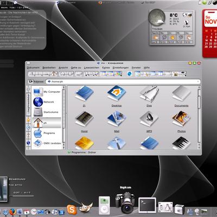Open the Bearbeiten menu
Image resolution: width=217 pixels, height=217 pixels.
coord(49,68)
